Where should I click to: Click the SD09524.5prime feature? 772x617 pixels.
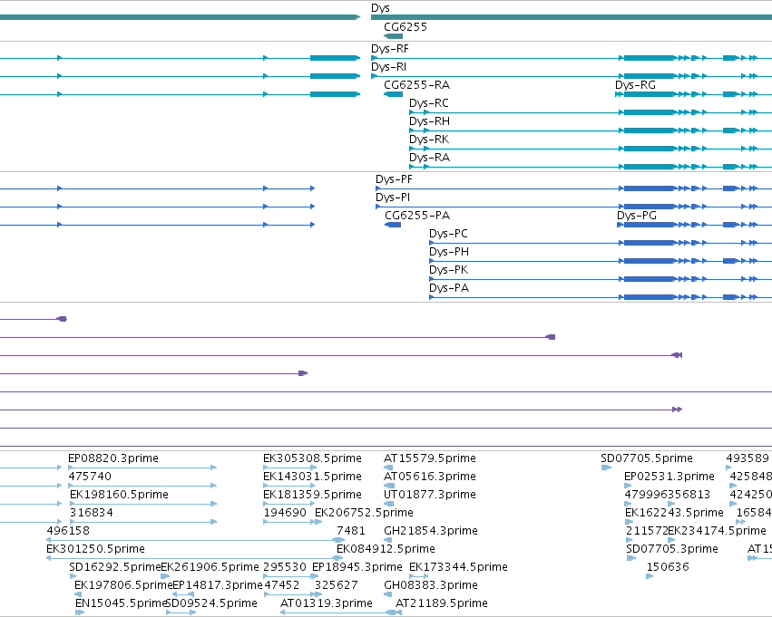point(211,604)
